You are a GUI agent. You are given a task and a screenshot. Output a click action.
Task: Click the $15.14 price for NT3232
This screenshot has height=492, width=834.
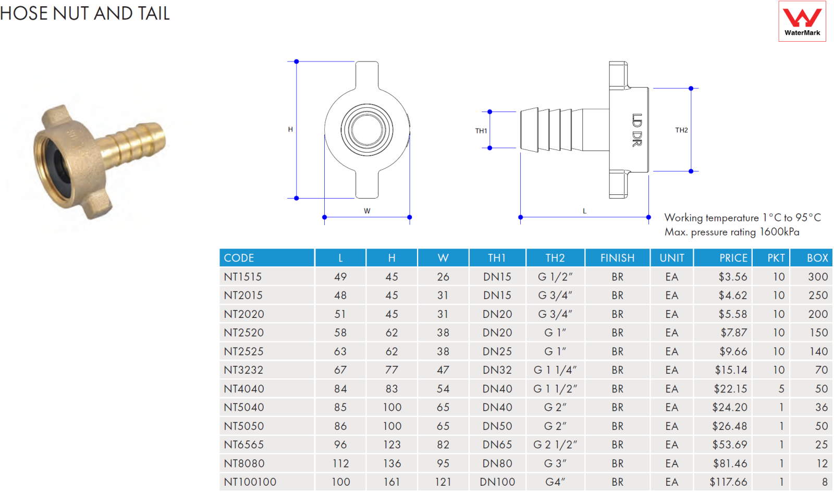[x=731, y=370]
